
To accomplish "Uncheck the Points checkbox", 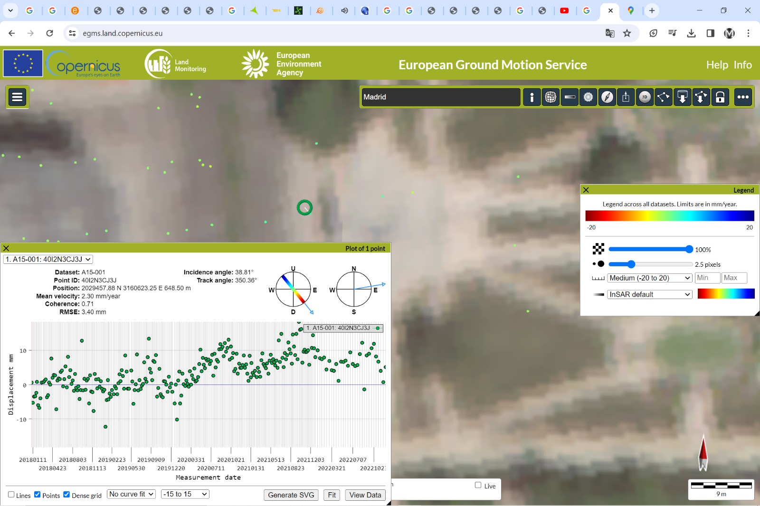I will (38, 495).
